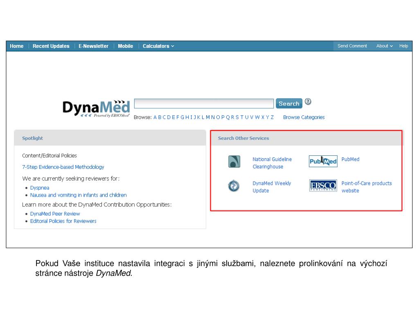
Task: Browse topics starting with letter P
Action: (x=223, y=117)
